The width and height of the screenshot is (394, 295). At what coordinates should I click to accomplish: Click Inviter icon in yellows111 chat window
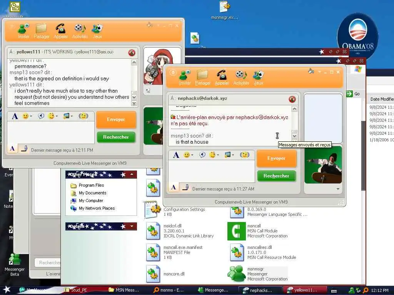pos(23,31)
